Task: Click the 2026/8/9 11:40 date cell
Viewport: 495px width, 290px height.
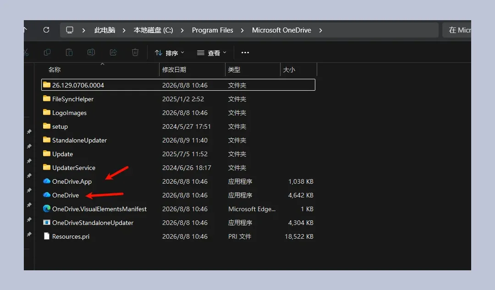Action: pos(185,140)
